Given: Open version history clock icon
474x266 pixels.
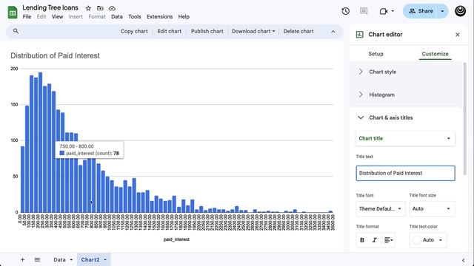Looking at the screenshot, I should click(346, 11).
